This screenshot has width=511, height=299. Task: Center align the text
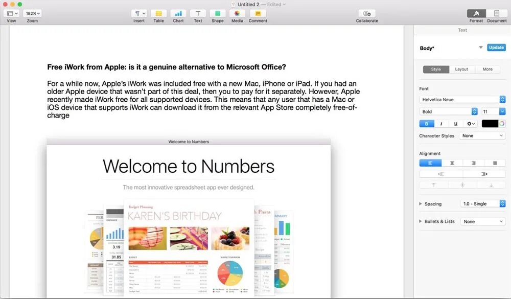(452, 163)
